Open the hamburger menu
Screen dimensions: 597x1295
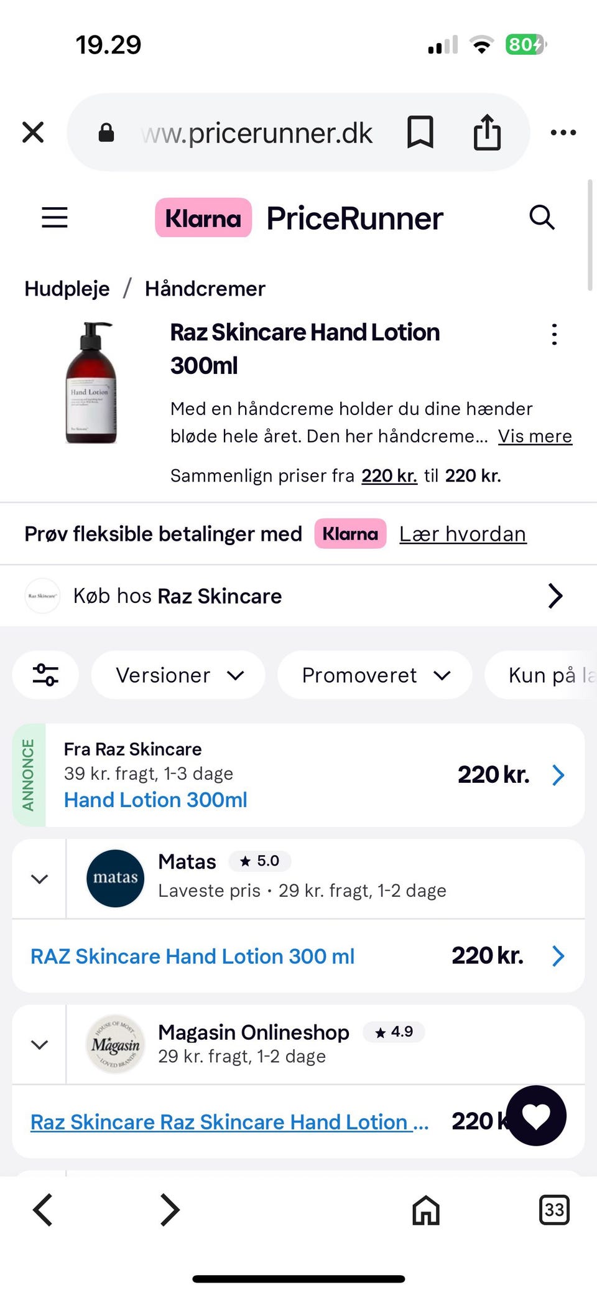click(55, 218)
